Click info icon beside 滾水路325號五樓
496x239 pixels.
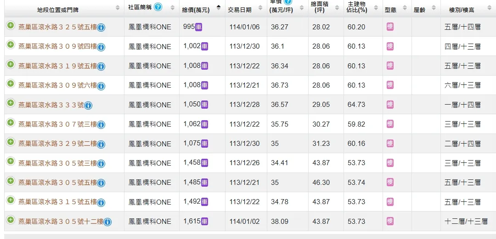pos(101,28)
